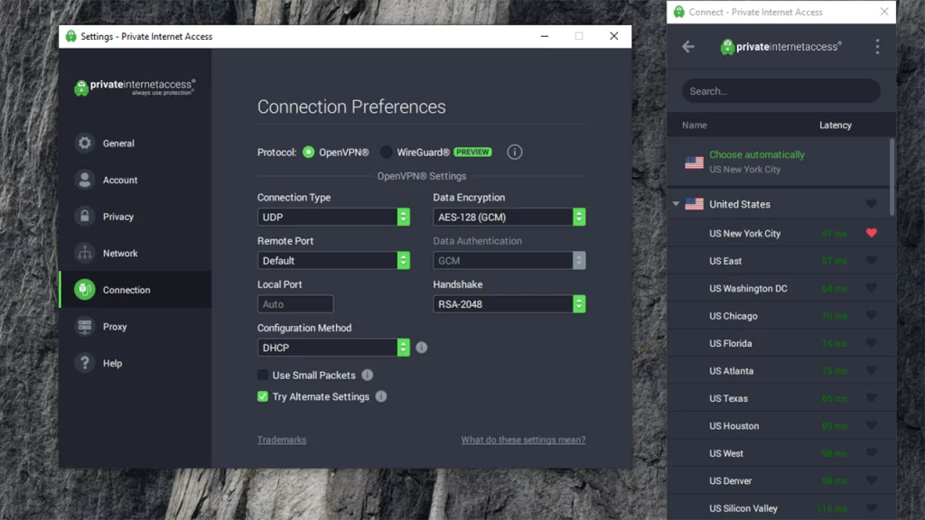This screenshot has width=925, height=520.
Task: Sort regions by Latency column
Action: [x=836, y=125]
